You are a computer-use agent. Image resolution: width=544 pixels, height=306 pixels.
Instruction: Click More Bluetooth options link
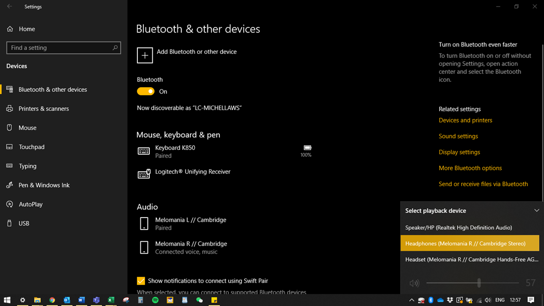pos(470,168)
